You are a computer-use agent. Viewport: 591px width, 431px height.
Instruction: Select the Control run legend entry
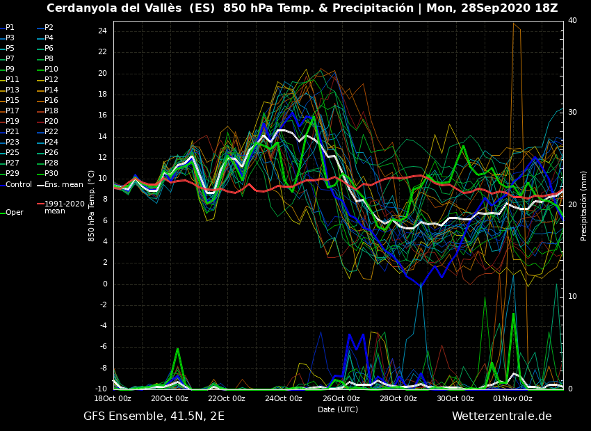[18, 185]
